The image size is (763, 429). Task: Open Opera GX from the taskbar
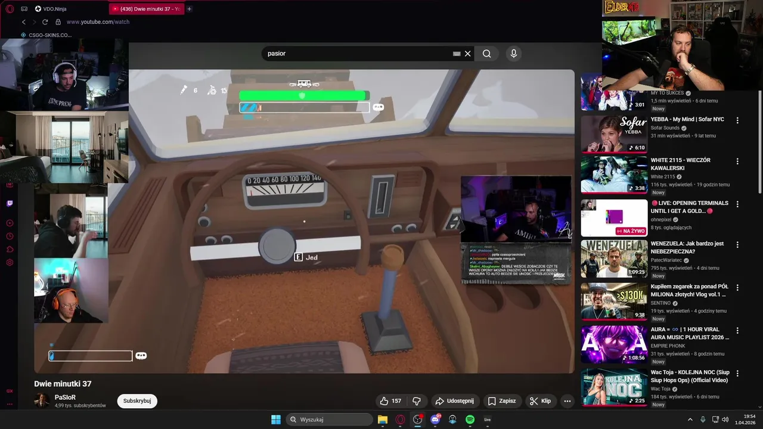pos(400,419)
